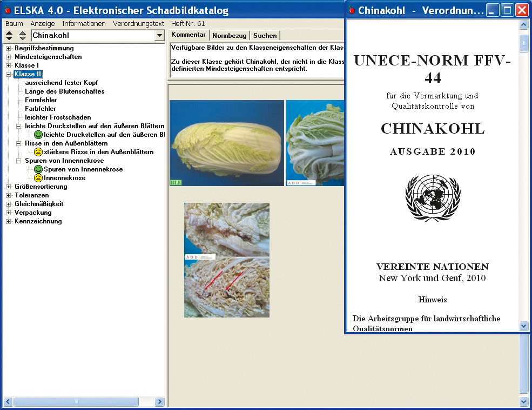Click the ELSKA apple icon in title bar
Viewport: 532px width, 410px height.
coord(7,10)
